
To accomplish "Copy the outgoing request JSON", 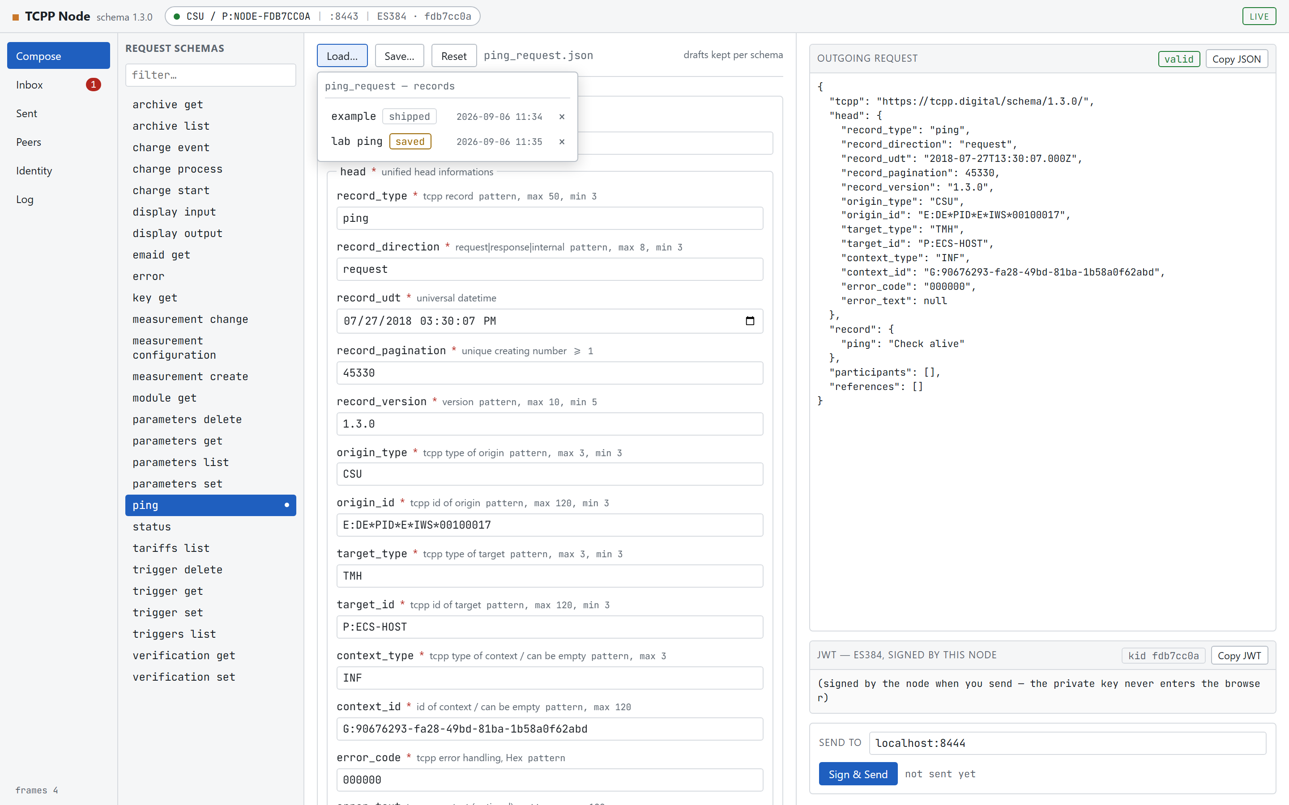I will [x=1236, y=59].
